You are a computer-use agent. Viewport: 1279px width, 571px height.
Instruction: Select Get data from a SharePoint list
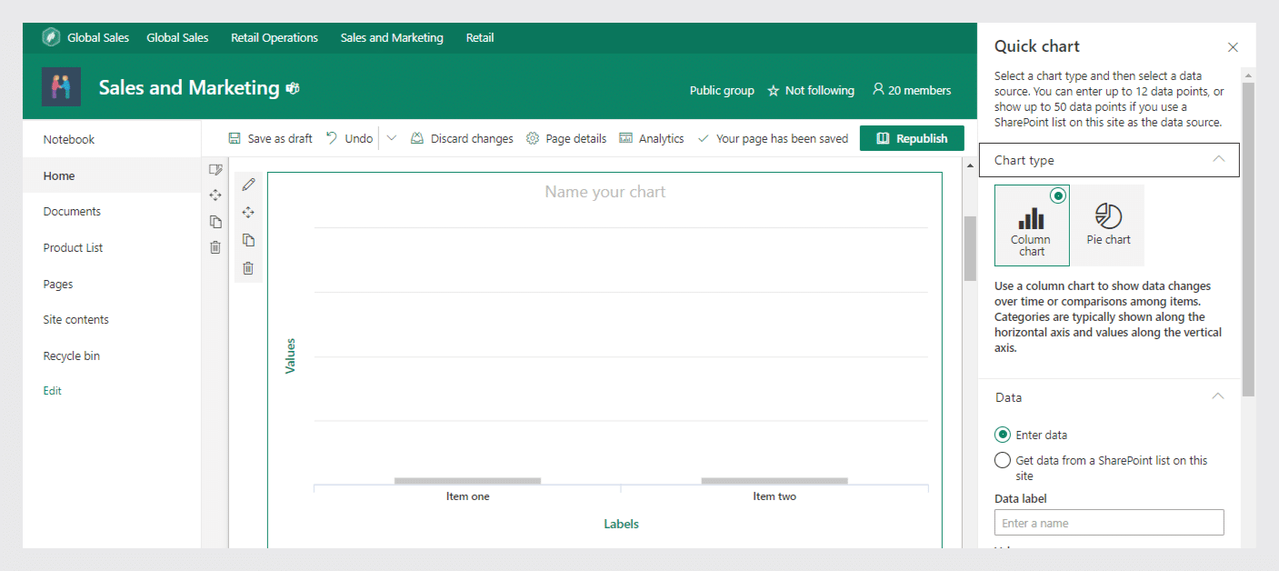point(1003,460)
